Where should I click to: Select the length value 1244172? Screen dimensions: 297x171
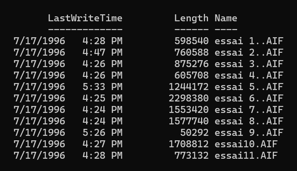coord(188,87)
